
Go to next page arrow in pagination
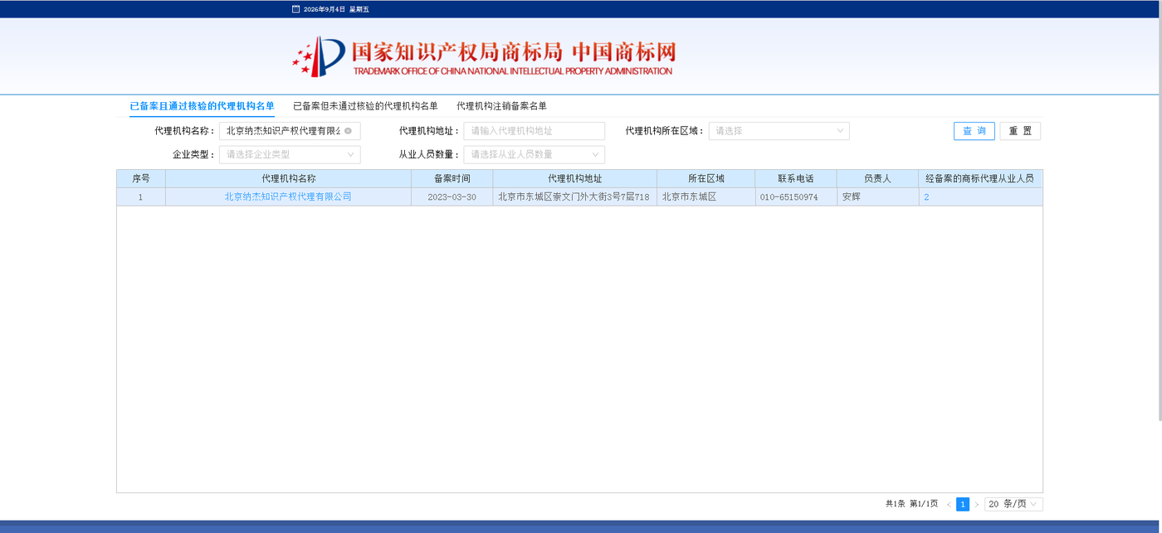coord(976,504)
